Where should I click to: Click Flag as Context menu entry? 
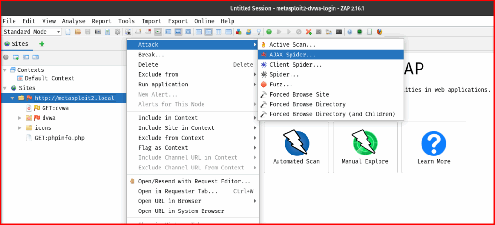(193, 147)
